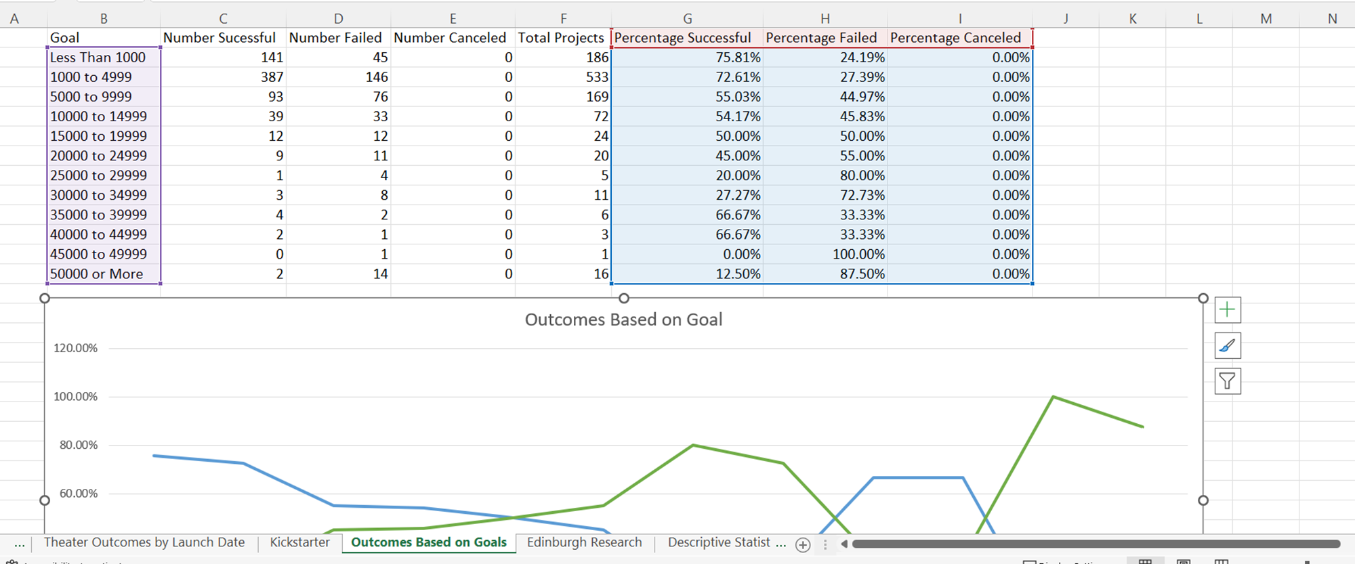Select column E header

tap(453, 19)
